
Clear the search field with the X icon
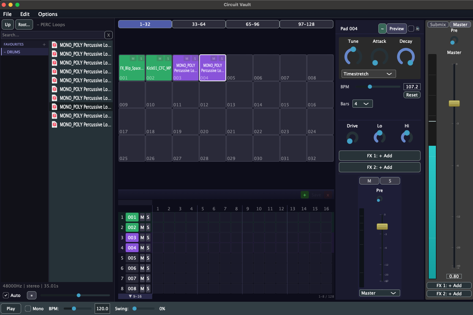click(108, 35)
